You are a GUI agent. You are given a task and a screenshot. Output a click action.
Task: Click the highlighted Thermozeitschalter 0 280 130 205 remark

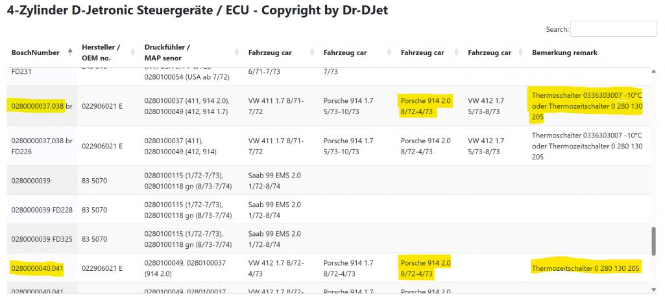coord(586,268)
